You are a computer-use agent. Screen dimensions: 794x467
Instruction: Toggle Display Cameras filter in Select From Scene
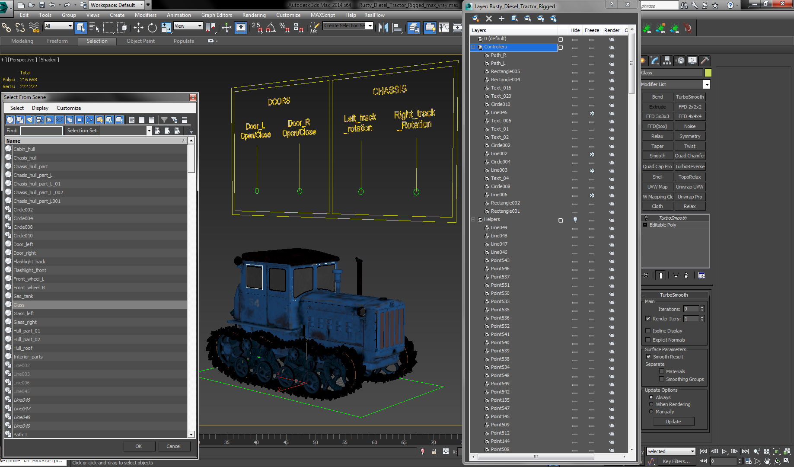(x=40, y=120)
